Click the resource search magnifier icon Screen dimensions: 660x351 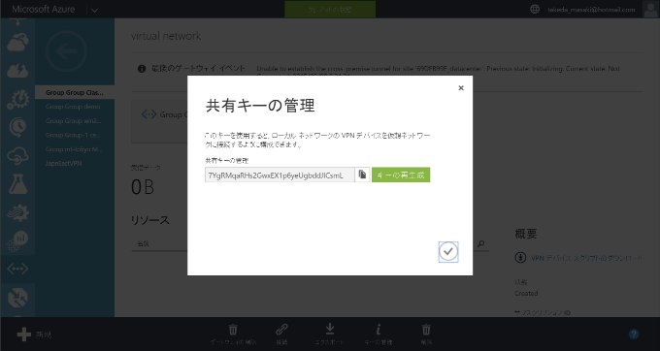[480, 243]
